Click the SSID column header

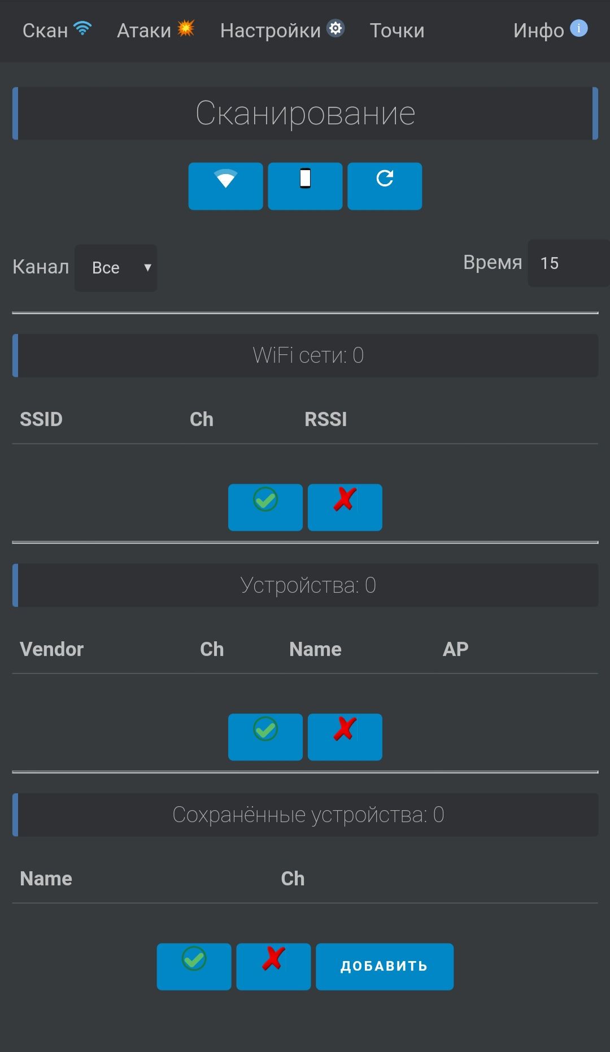(41, 419)
